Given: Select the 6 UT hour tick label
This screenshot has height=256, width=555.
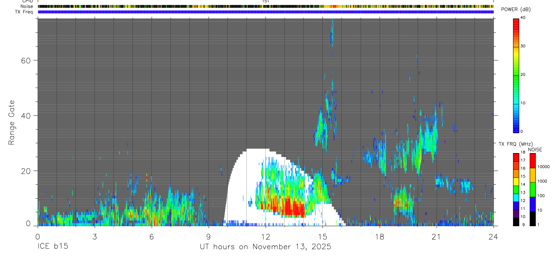Looking at the screenshot, I should point(151,237).
